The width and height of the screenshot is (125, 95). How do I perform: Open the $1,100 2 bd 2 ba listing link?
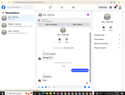46,21
